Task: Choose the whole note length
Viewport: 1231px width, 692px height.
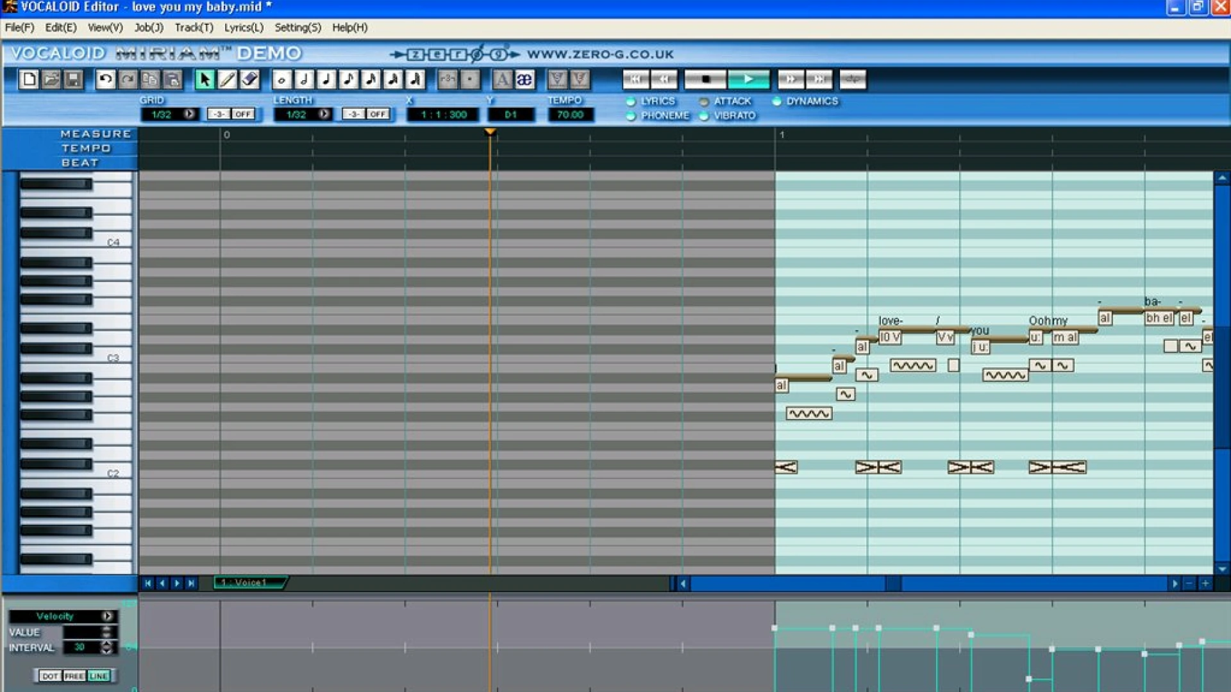Action: tap(281, 79)
